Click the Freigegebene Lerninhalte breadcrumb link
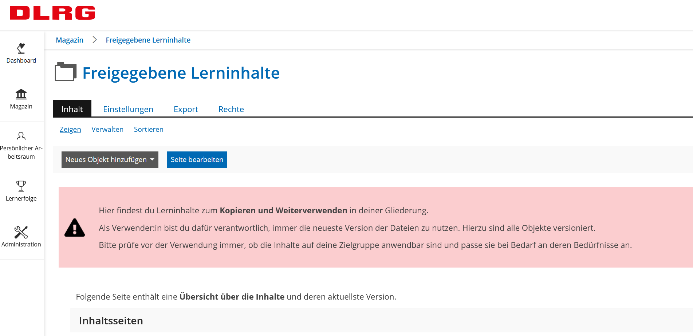 pyautogui.click(x=148, y=40)
